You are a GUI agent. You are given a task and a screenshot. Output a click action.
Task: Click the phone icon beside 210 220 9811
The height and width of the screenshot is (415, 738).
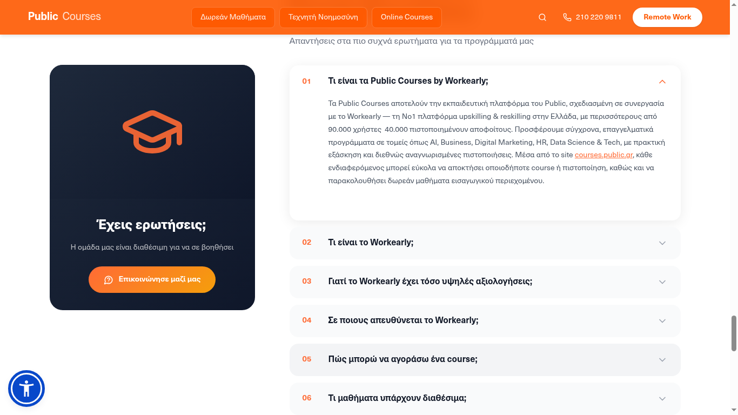pos(567,17)
